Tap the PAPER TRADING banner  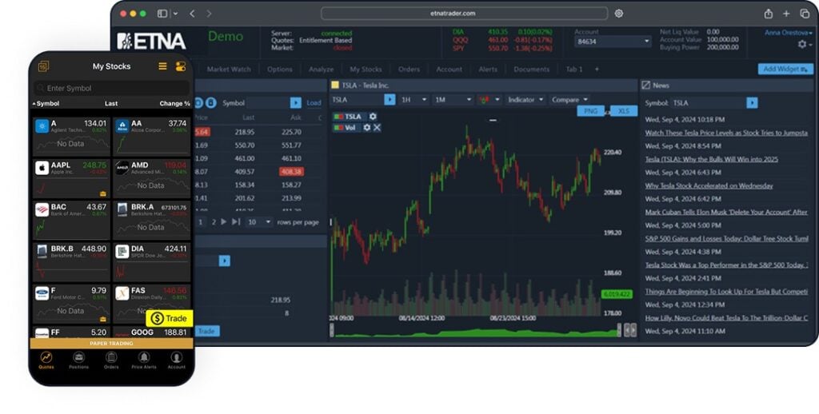[x=111, y=344]
